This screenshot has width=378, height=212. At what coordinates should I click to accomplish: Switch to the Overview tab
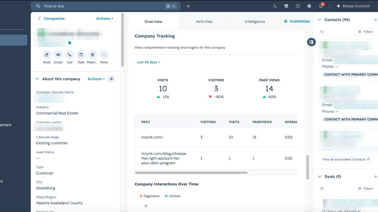click(x=154, y=22)
